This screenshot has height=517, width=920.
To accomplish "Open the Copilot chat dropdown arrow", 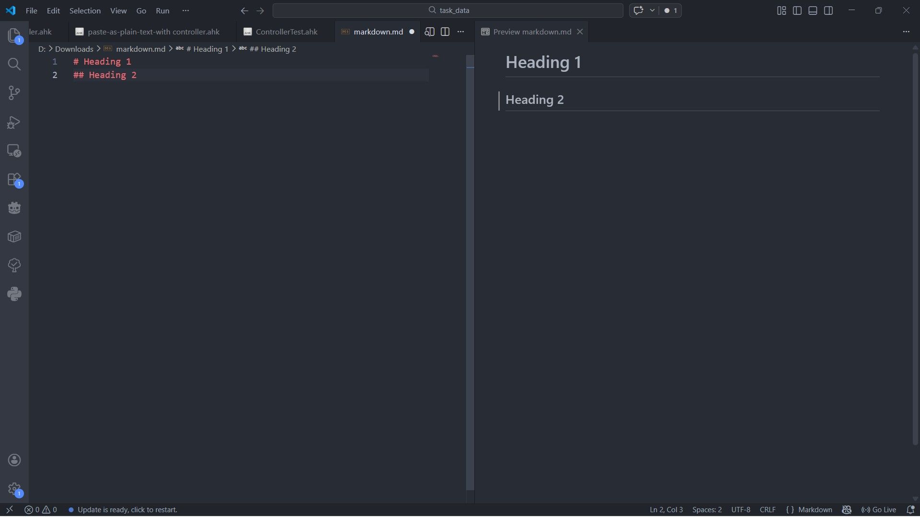I will tap(652, 10).
